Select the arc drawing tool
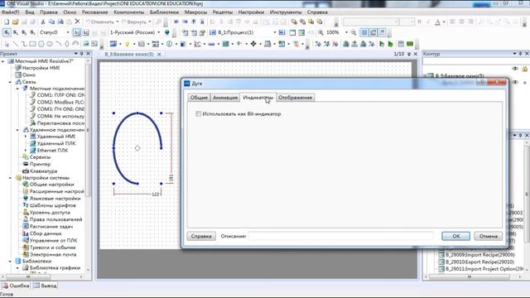Image resolution: width=530 pixels, height=298 pixels. pyautogui.click(x=59, y=44)
